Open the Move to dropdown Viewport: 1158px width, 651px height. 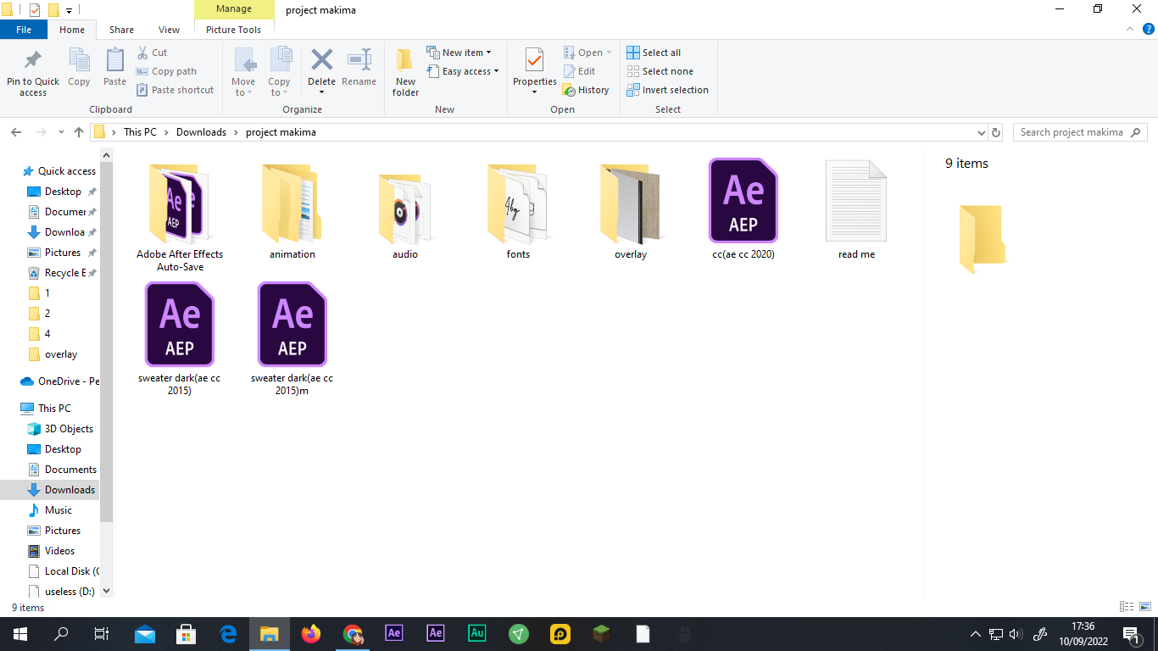tap(243, 72)
